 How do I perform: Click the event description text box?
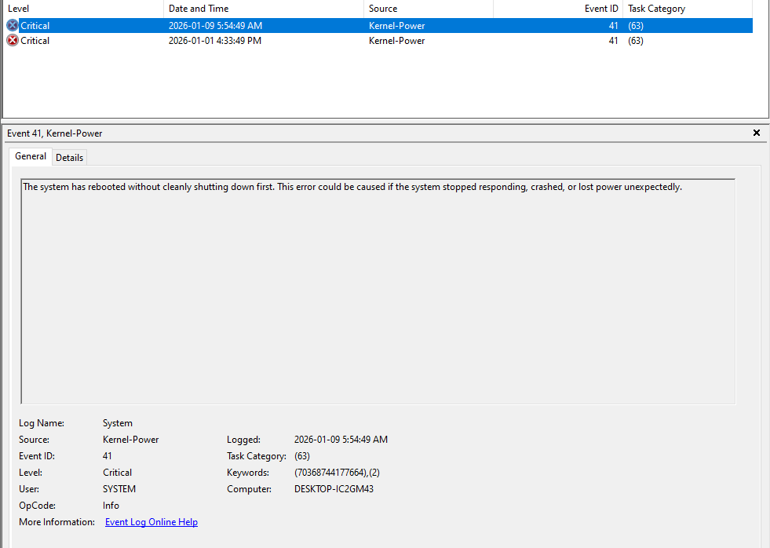pos(378,291)
